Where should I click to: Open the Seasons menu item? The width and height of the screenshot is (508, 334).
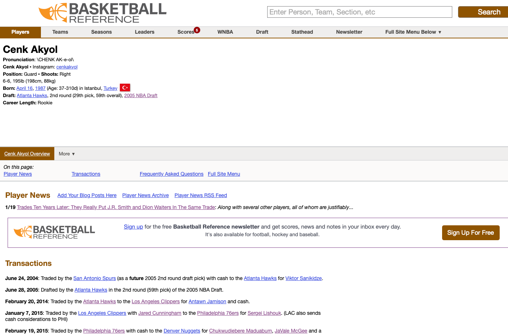101,32
